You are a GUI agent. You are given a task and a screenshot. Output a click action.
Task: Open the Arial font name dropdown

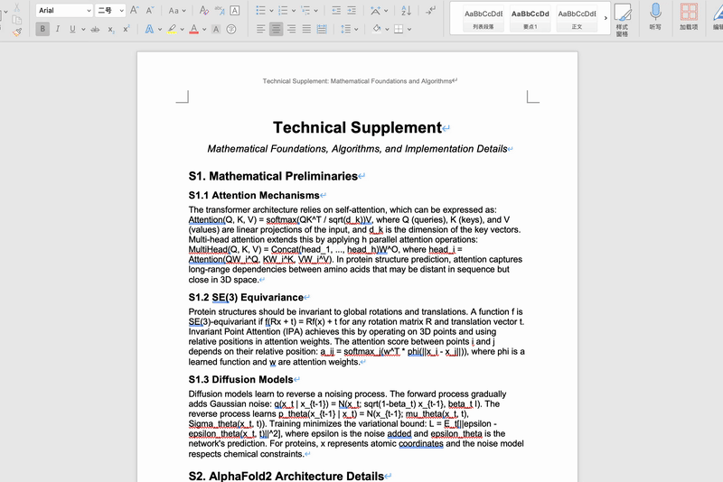64,10
